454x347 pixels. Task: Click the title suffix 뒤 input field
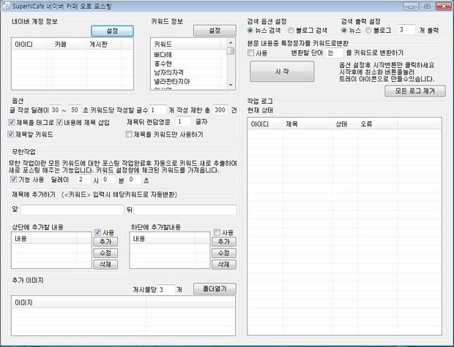tap(185, 210)
